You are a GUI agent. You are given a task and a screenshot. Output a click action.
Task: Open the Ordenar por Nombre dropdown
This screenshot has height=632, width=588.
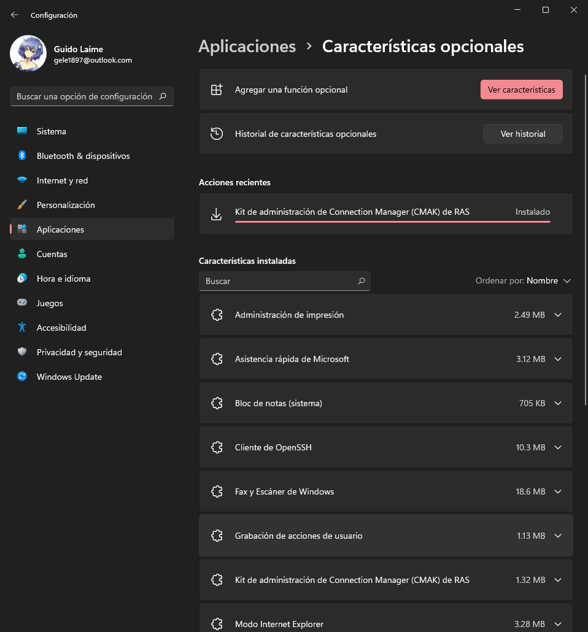point(524,280)
